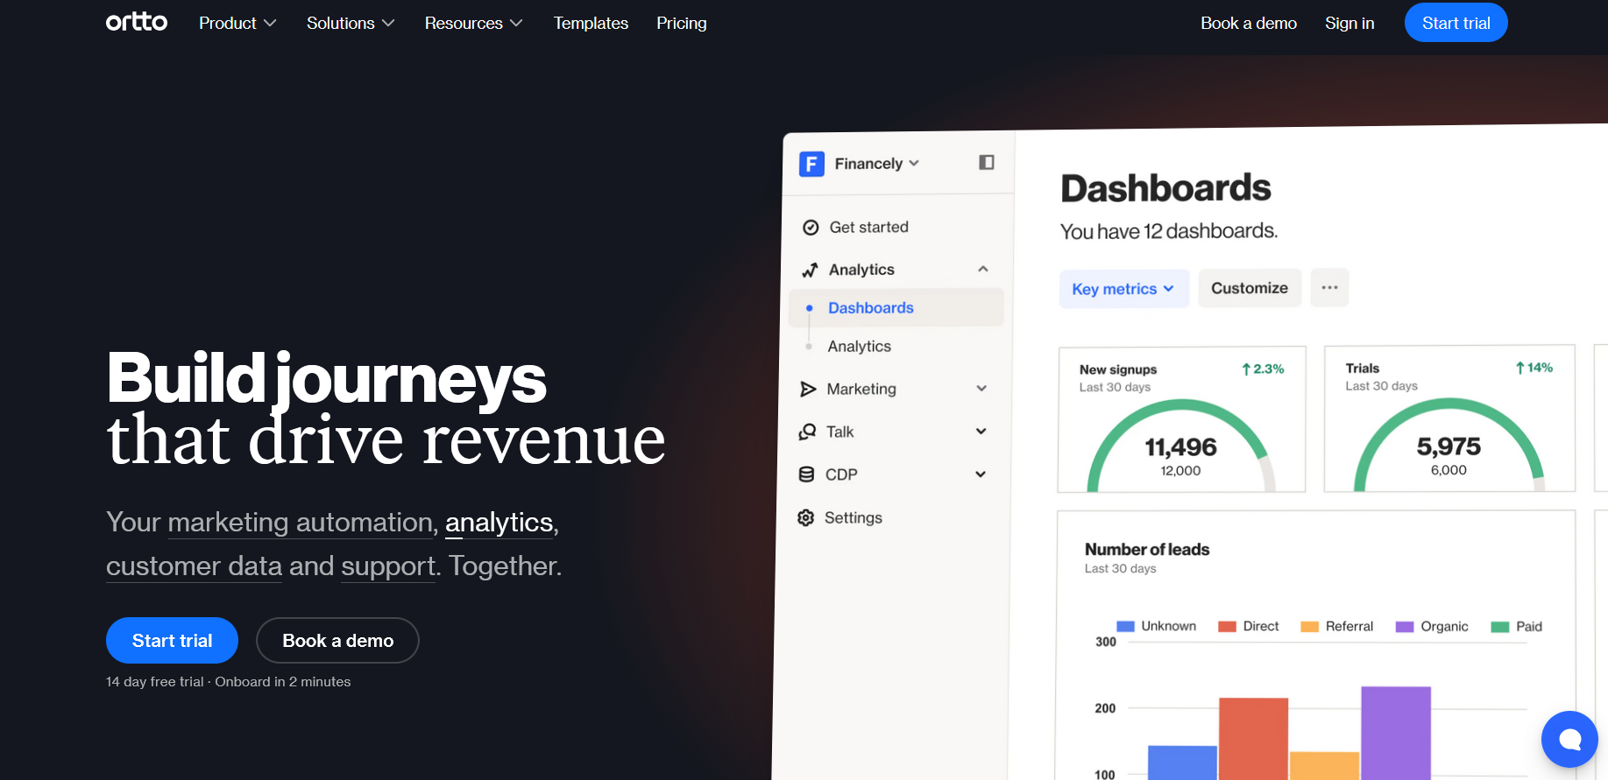1608x780 pixels.
Task: Open the chat bubble widget
Action: click(1569, 740)
